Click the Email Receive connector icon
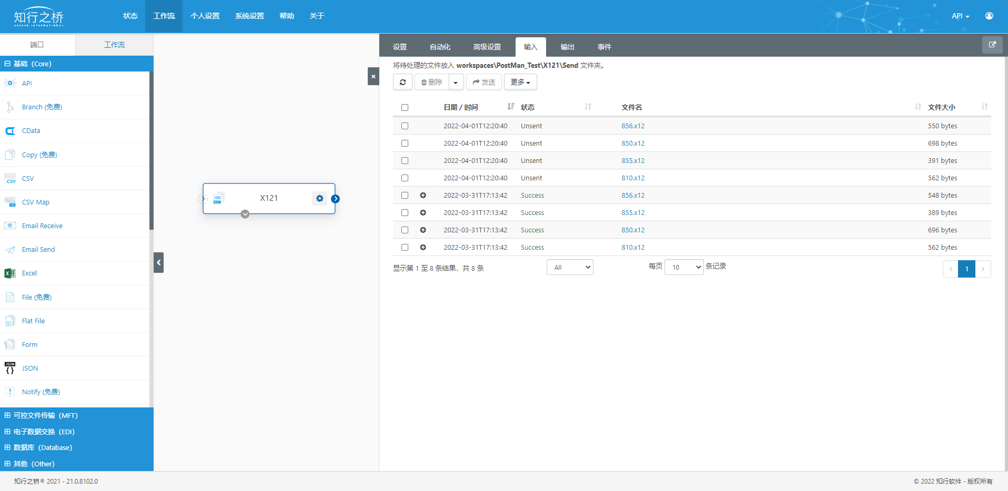Viewport: 1008px width, 491px height. (x=10, y=226)
